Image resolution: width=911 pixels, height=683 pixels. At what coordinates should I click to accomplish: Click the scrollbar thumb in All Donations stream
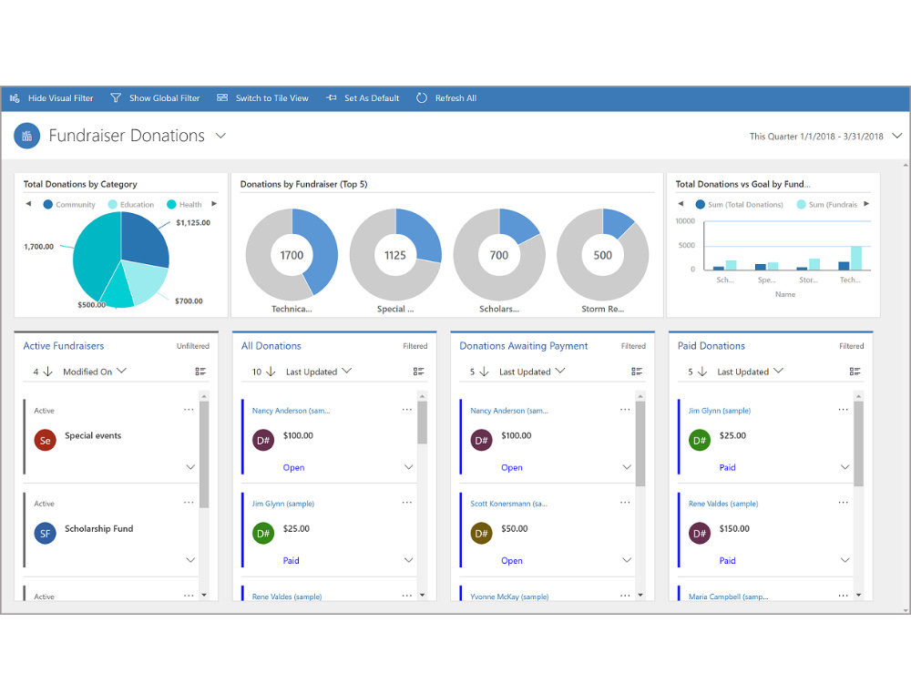423,423
